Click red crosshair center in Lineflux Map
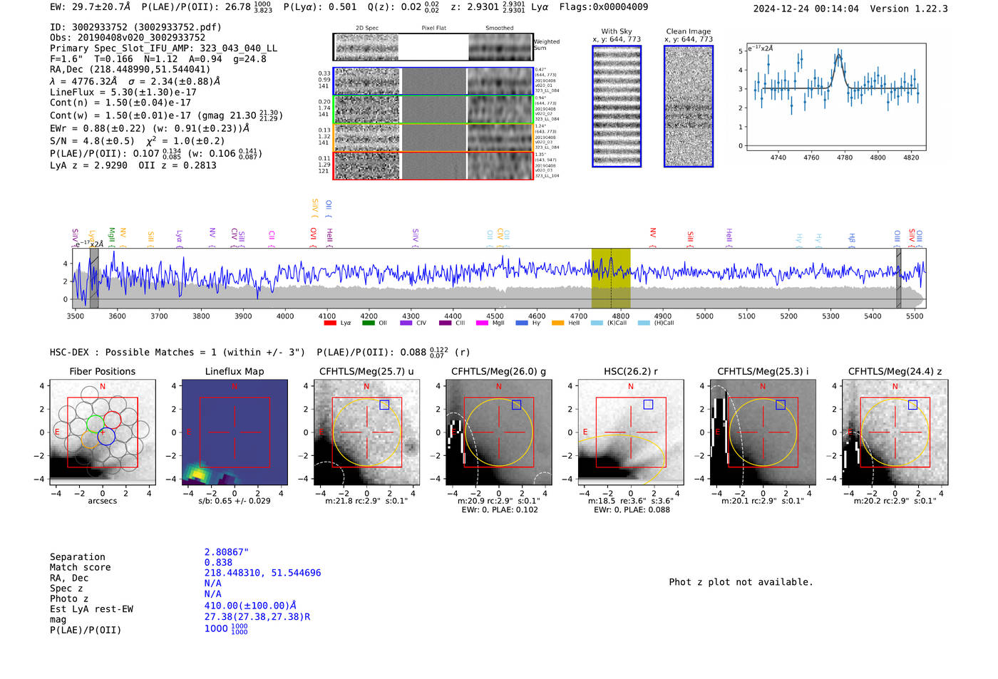 tap(235, 432)
